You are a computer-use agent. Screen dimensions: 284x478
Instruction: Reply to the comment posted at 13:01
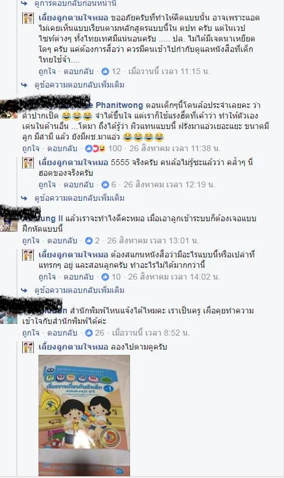(x=62, y=241)
